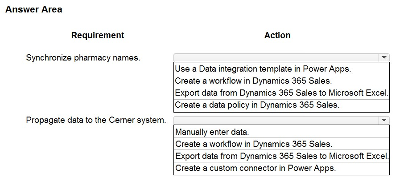Pick 'Export data to Microsoft Excel' for pharmacy names
The height and width of the screenshot is (190, 412).
(x=281, y=93)
